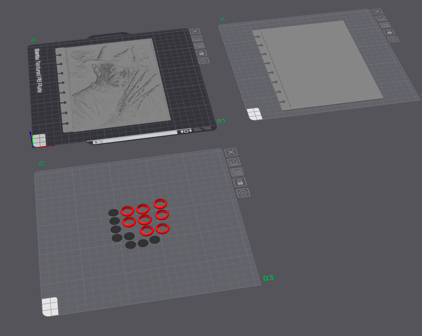Screen dimensions: 422x336
Task: Remove objects from the top-right plate
Action: pyautogui.click(x=377, y=11)
